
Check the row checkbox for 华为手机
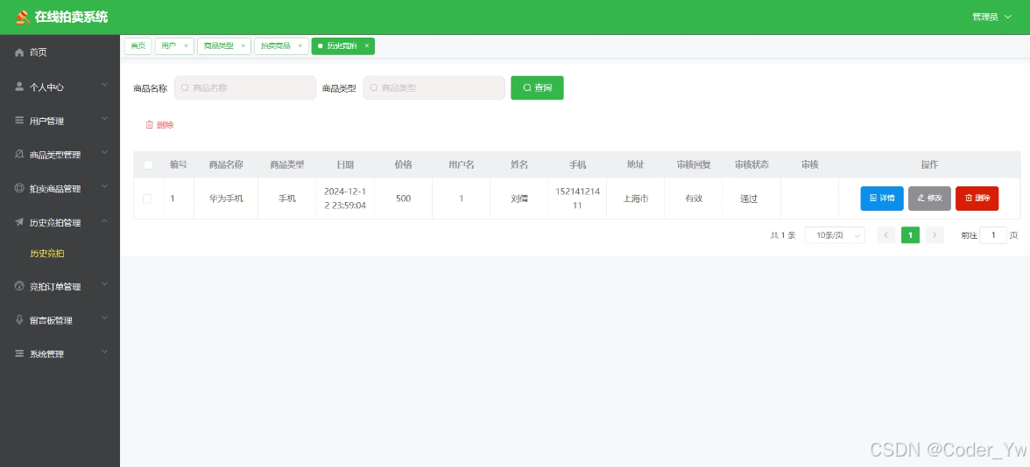click(x=147, y=198)
